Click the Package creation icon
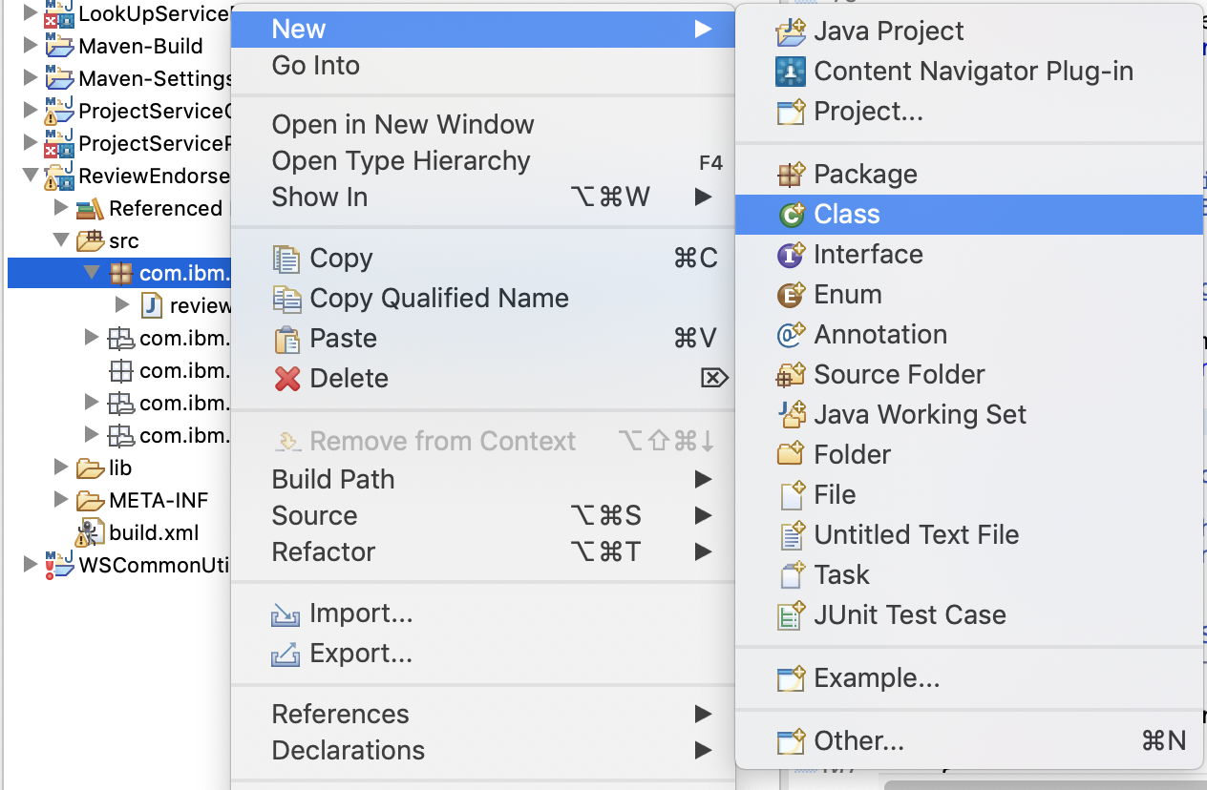 790,174
